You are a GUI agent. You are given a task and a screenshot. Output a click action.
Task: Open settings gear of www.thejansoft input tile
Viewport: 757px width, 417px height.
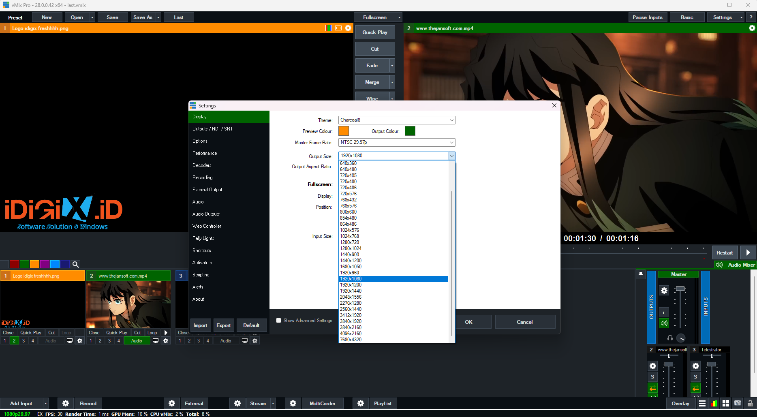click(166, 341)
